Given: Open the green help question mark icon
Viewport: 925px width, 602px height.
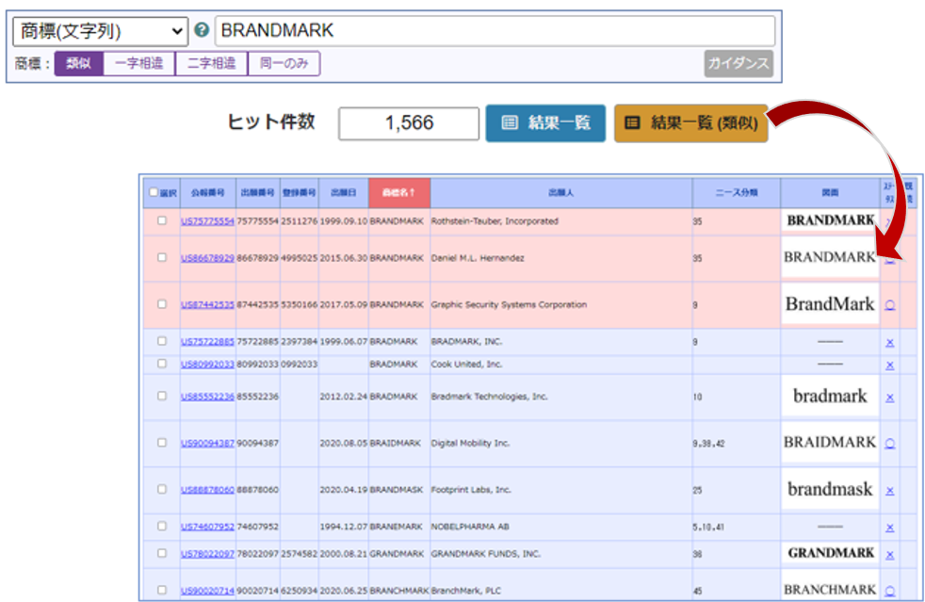Looking at the screenshot, I should pos(202,30).
